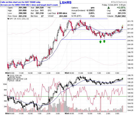
Task: Select the 'DAY TRADE only' note line
Action: (x=21, y=2)
